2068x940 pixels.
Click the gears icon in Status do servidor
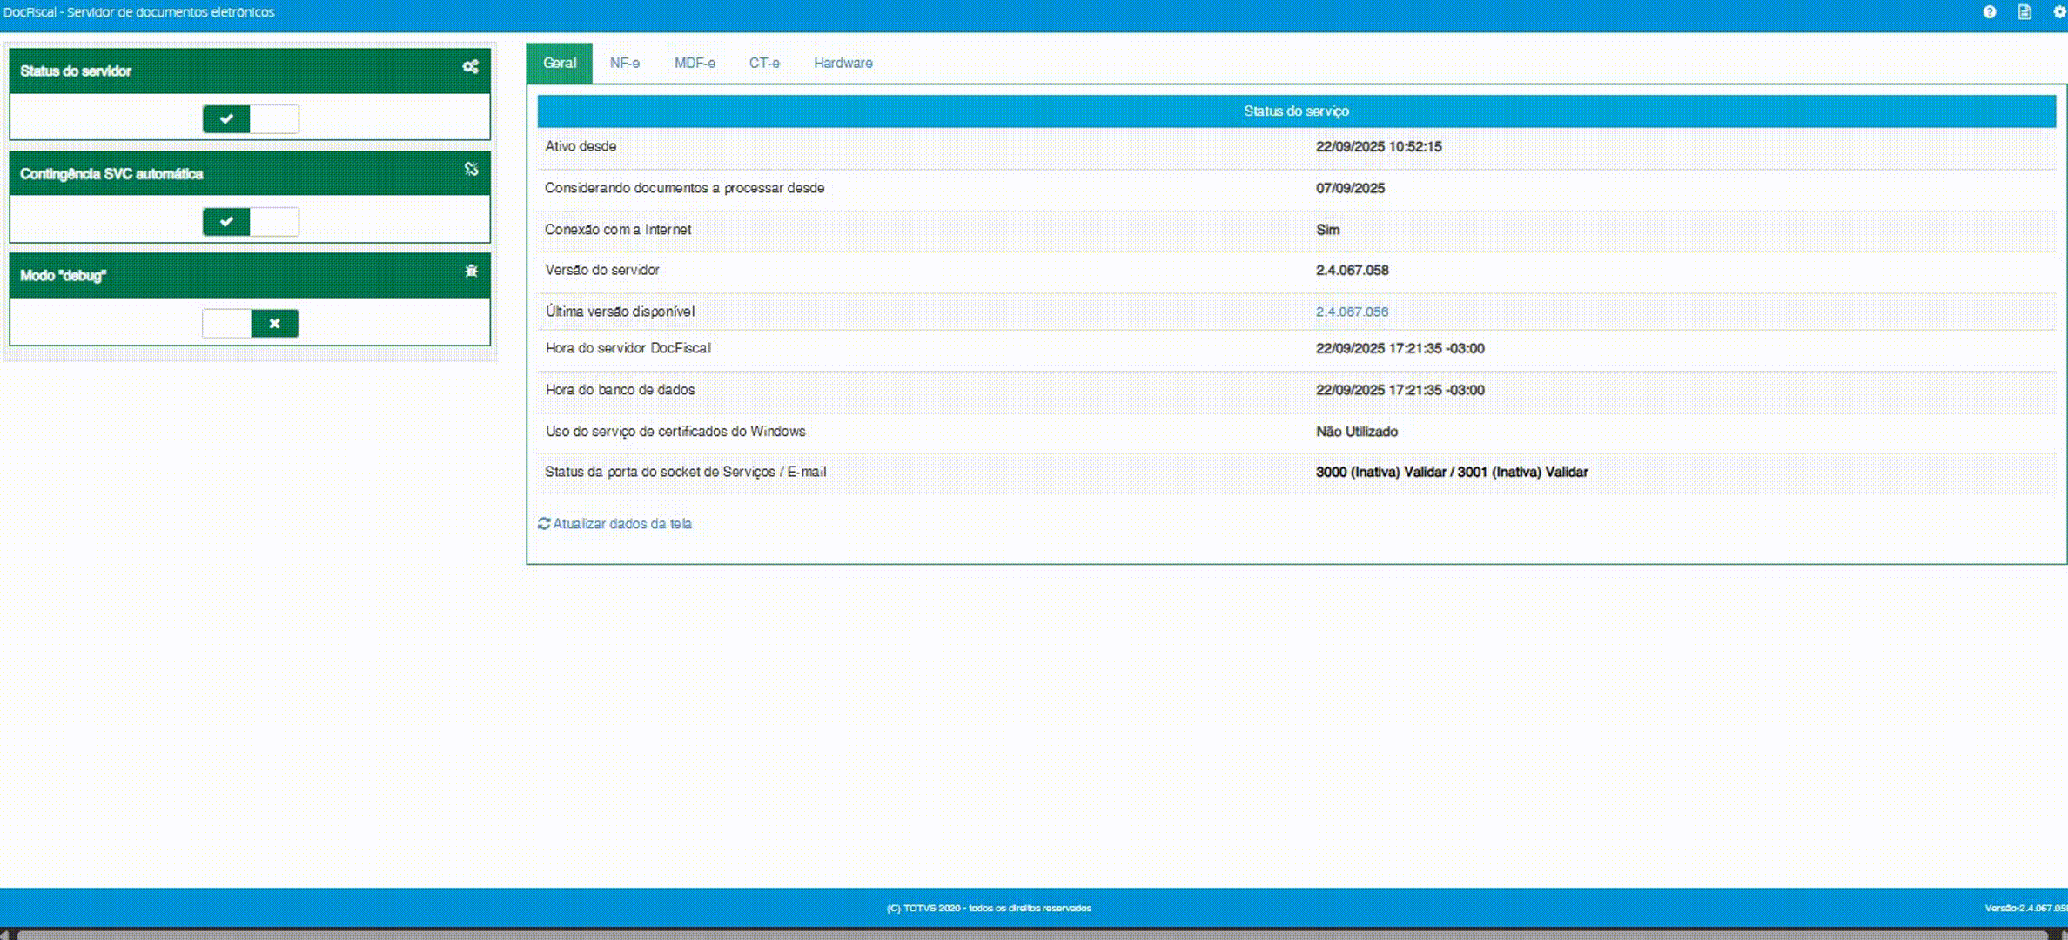pyautogui.click(x=471, y=67)
